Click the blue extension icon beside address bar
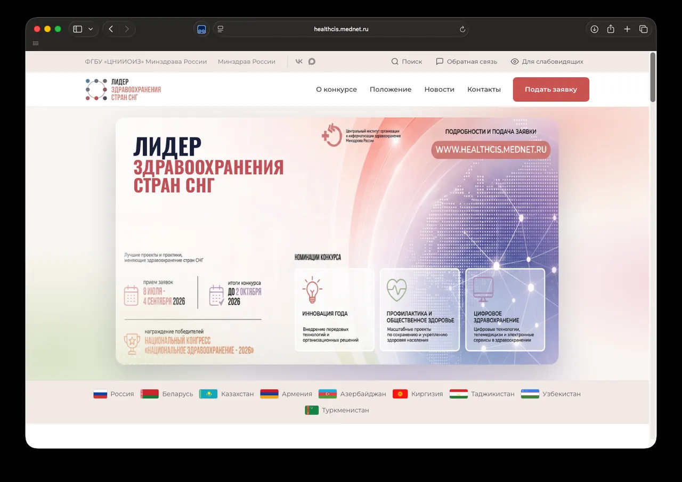682x482 pixels. [201, 29]
